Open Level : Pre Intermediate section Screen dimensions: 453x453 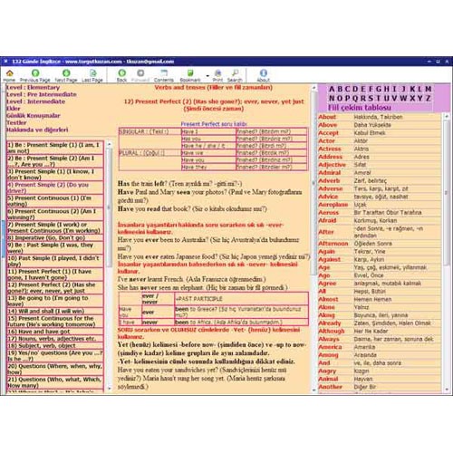pos(42,94)
